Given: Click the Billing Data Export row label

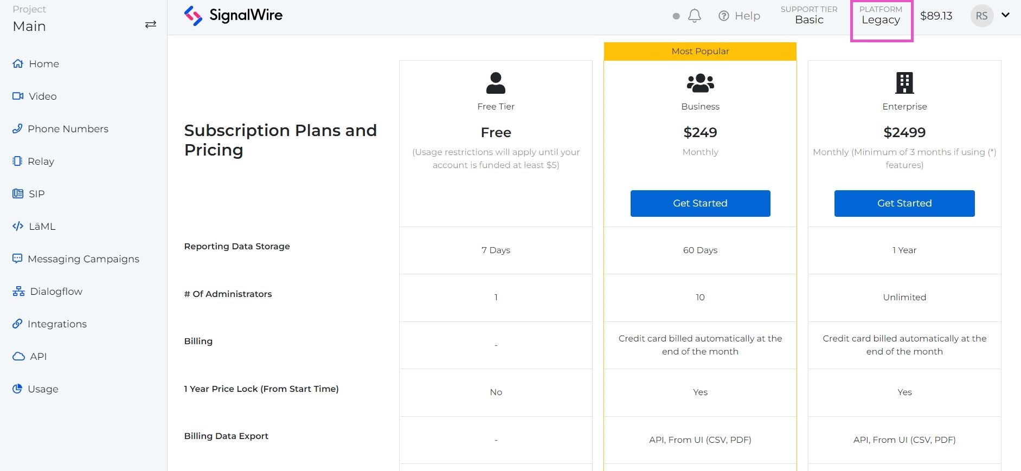Looking at the screenshot, I should coord(226,436).
